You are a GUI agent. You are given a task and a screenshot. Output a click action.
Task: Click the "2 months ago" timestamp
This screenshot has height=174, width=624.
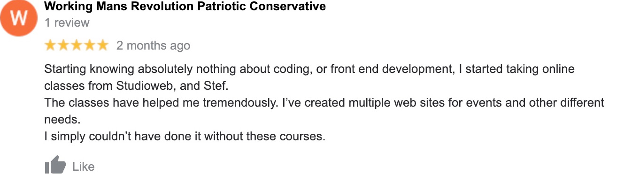click(153, 45)
